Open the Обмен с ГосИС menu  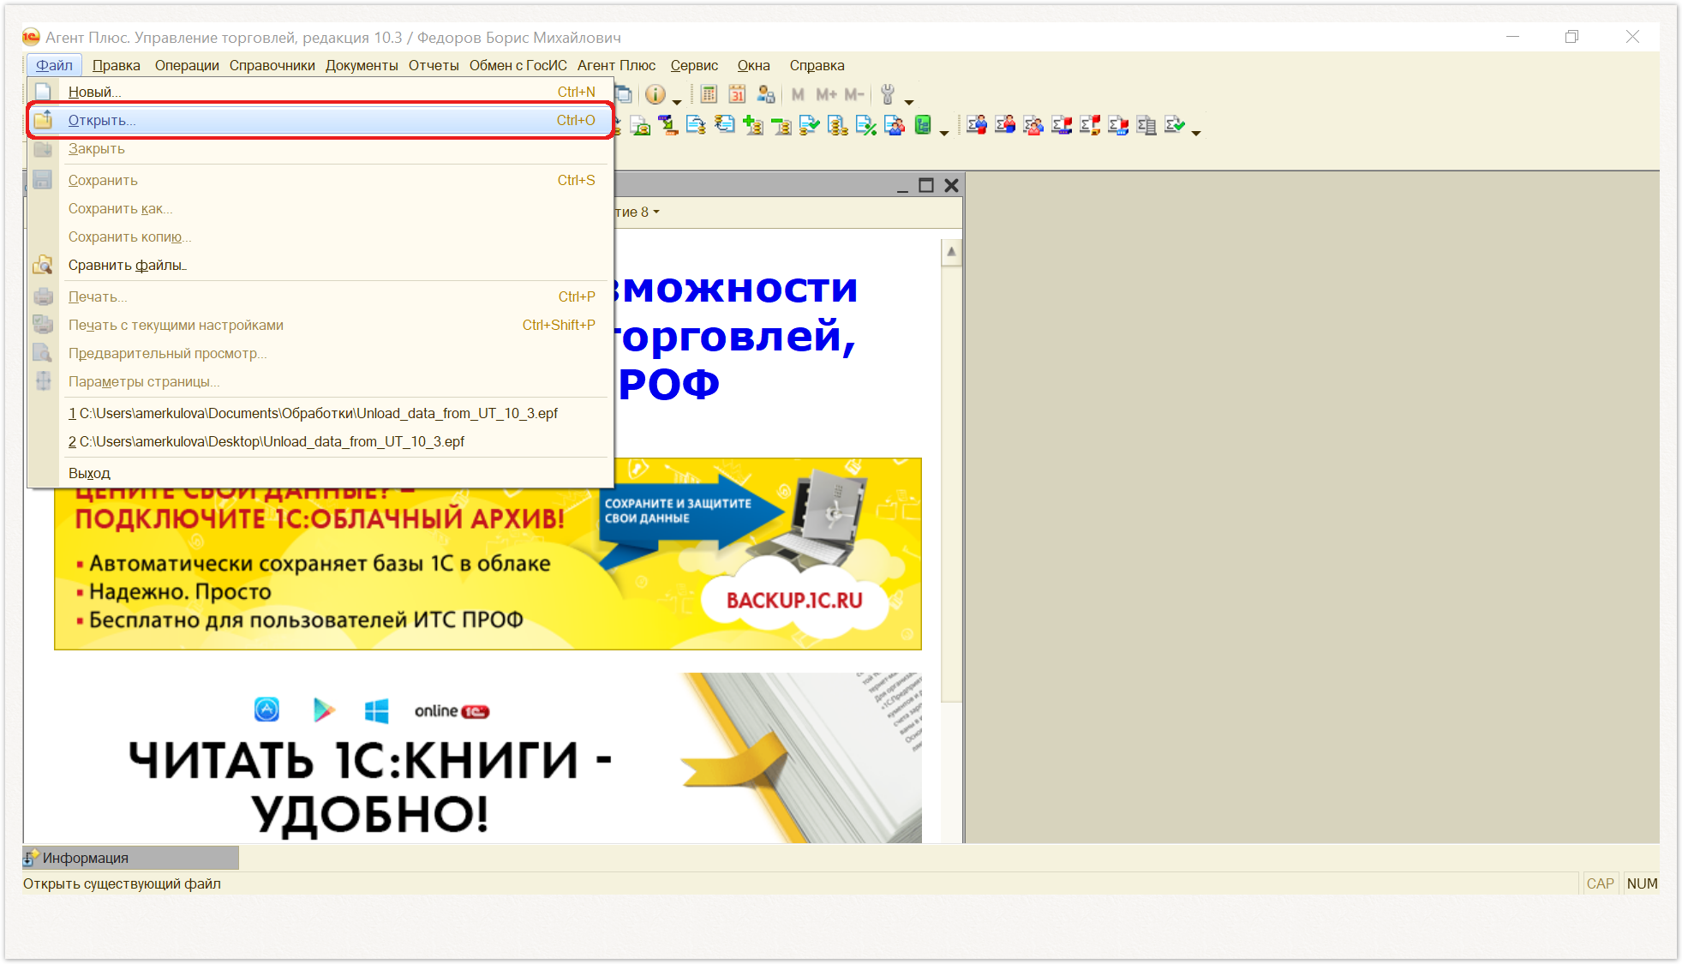518,65
